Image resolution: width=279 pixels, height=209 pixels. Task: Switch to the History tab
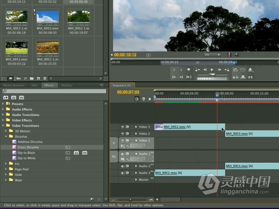66,85
